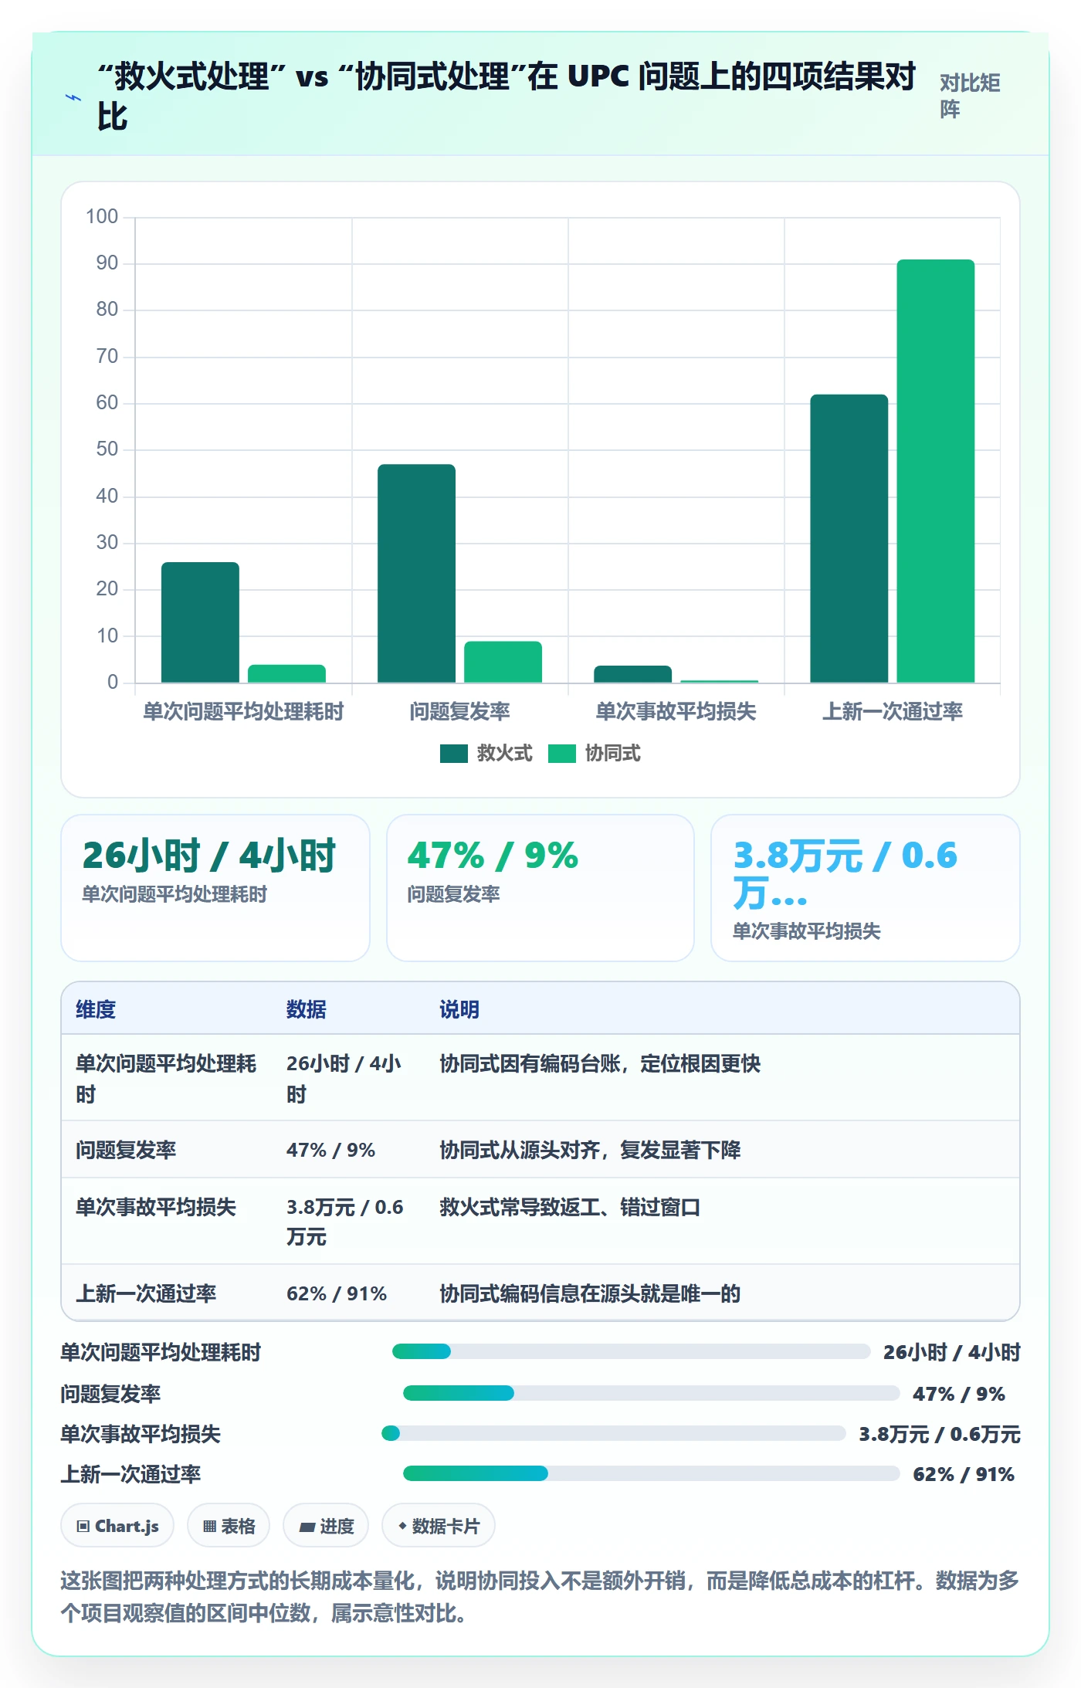Viewport: 1081px width, 1688px height.
Task: Click table cell 62% / 91%
Action: click(x=337, y=1293)
